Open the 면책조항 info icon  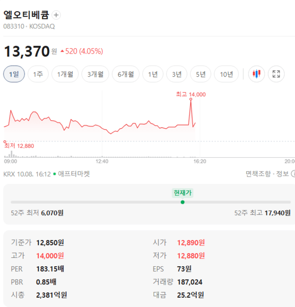(293, 174)
